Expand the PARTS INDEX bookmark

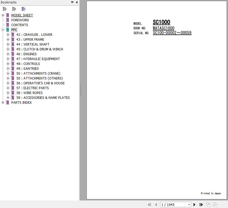point(3,102)
